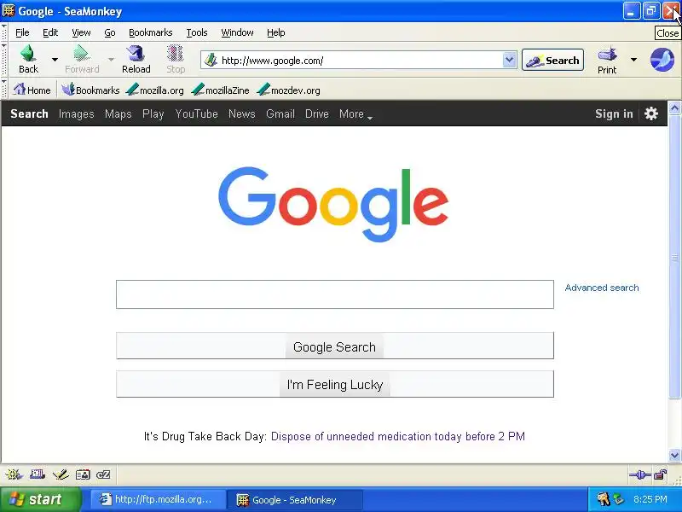Click the vertical scrollbar down arrow

[x=674, y=456]
